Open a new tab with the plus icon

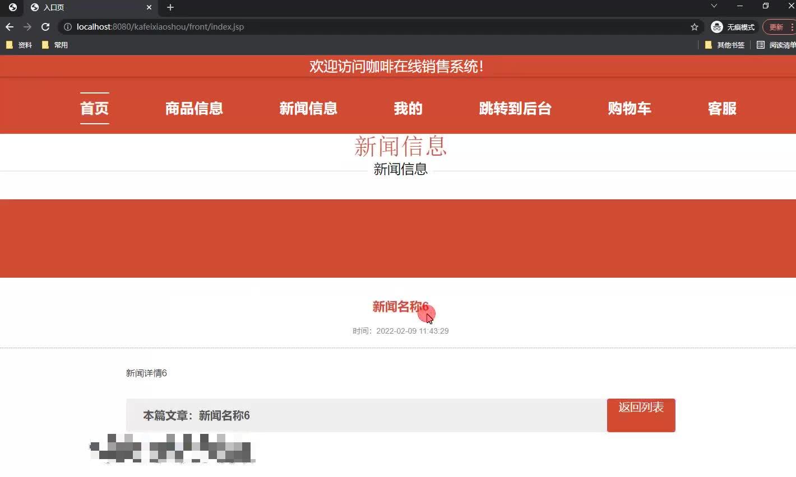tap(170, 7)
